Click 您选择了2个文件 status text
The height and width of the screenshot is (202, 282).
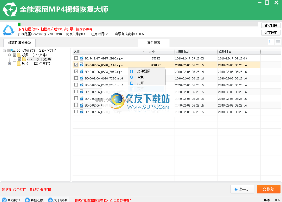pyautogui.click(x=26, y=189)
